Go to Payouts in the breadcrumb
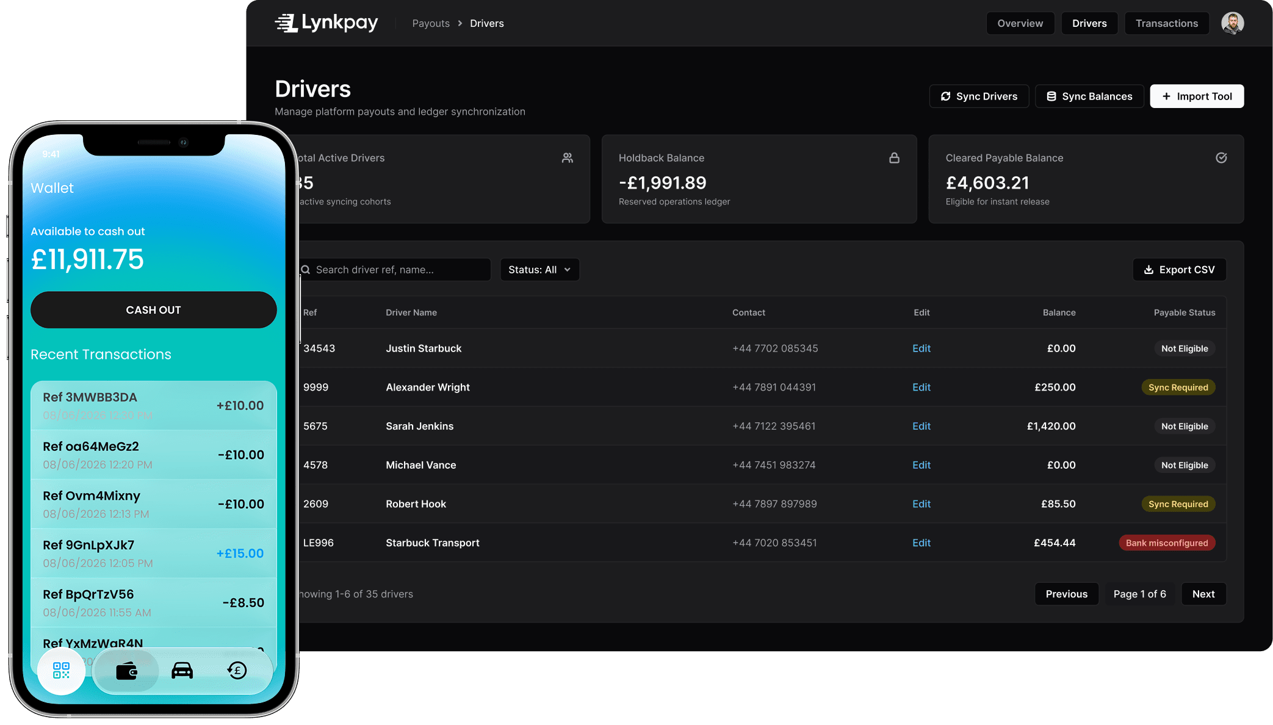This screenshot has width=1273, height=725. coord(431,23)
